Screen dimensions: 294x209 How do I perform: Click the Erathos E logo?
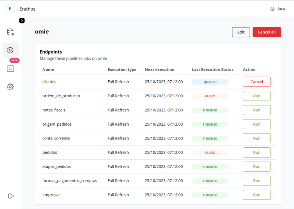pos(10,9)
